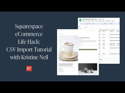Image resolution: width=125 pixels, height=93 pixels.
Task: Click the move-to-folder icon beside title
Action: (101, 19)
